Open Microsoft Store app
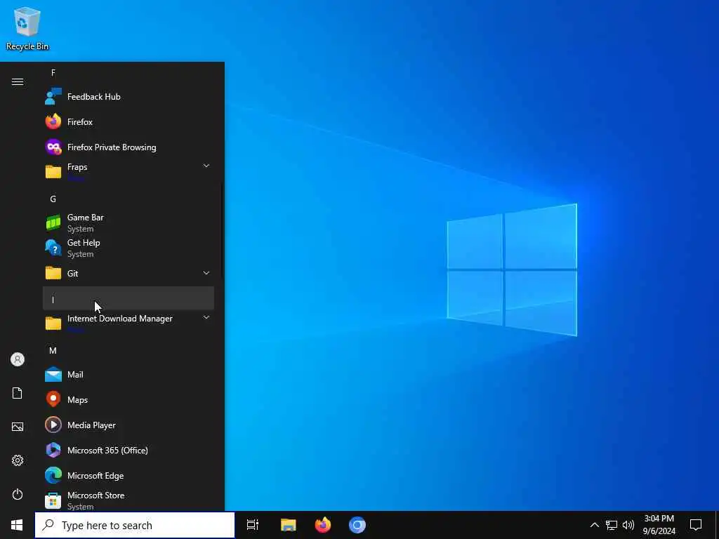Screen dimensions: 719x539 [128, 500]
